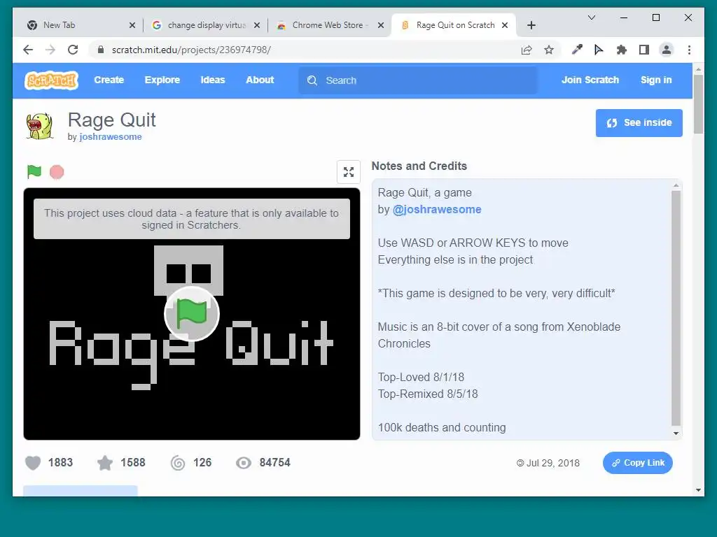Click the page vertical scrollbar thumb
This screenshot has width=717, height=537.
[698, 104]
